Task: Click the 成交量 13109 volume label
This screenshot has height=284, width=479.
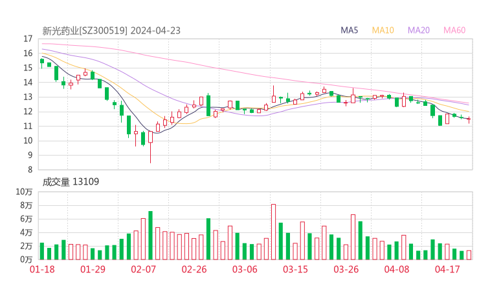Action: point(71,181)
